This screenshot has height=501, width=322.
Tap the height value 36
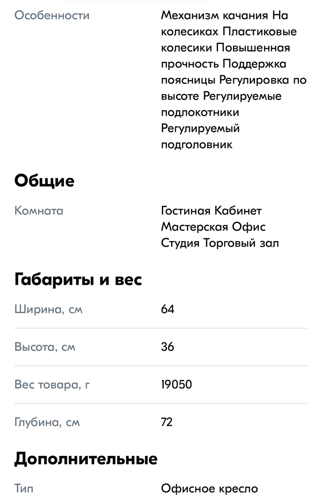168,347
